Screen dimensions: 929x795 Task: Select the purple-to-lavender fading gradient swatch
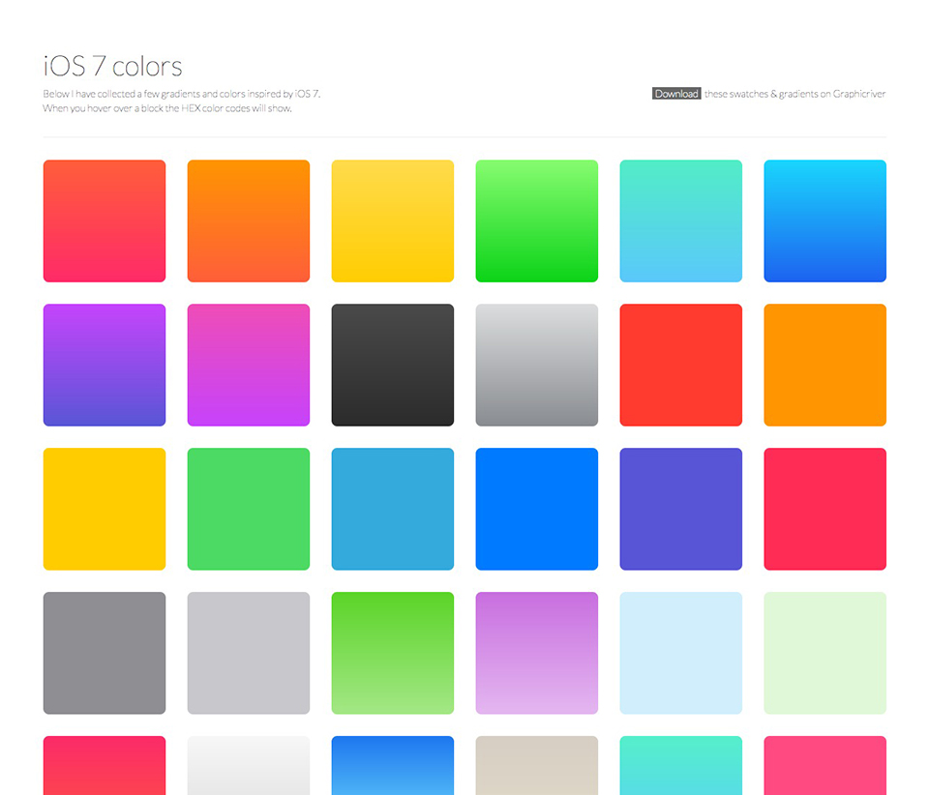pos(536,653)
